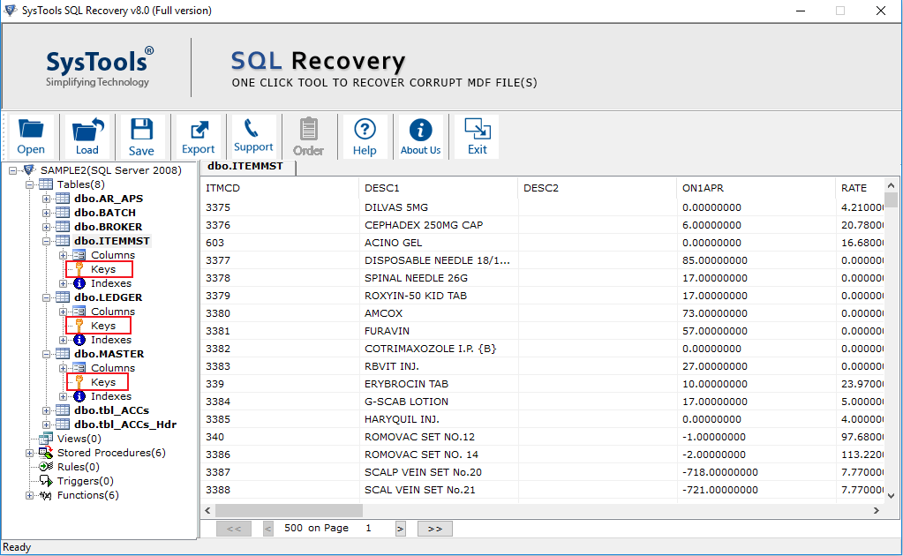
Task: Click the Save disk icon
Action: coord(141,130)
